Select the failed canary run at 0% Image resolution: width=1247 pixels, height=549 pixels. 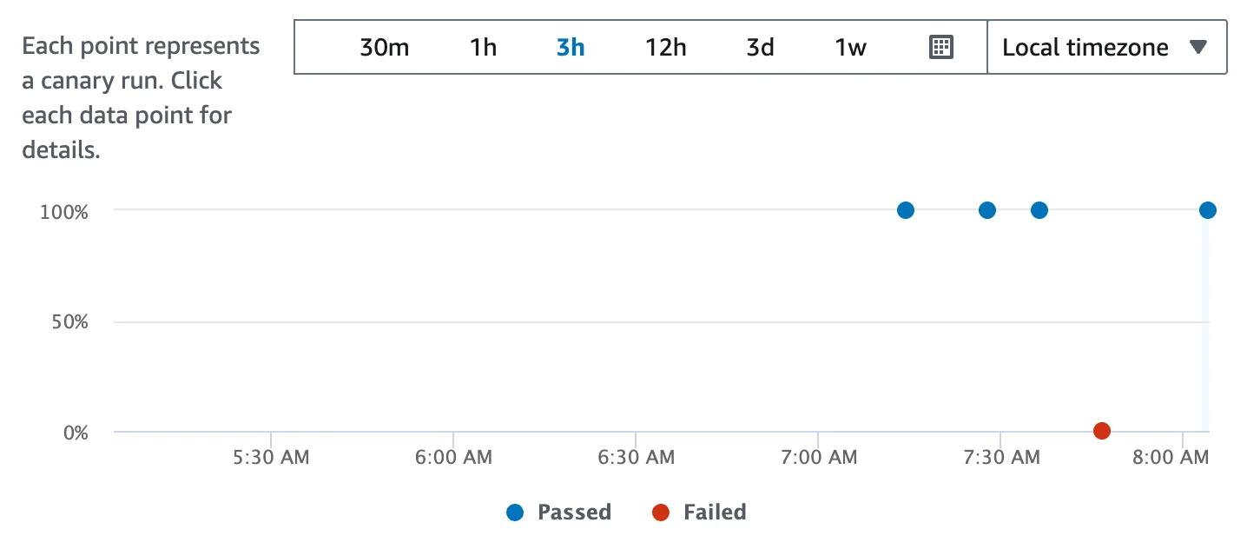1101,429
